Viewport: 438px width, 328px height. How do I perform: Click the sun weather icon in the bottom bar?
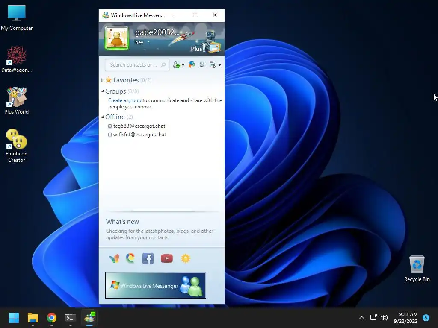pos(186,258)
